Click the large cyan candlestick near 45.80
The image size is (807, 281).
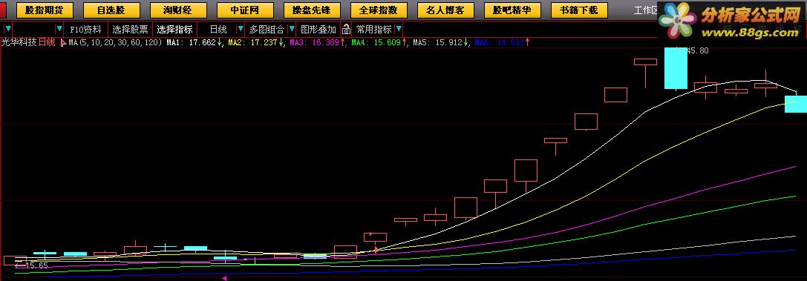pyautogui.click(x=676, y=68)
